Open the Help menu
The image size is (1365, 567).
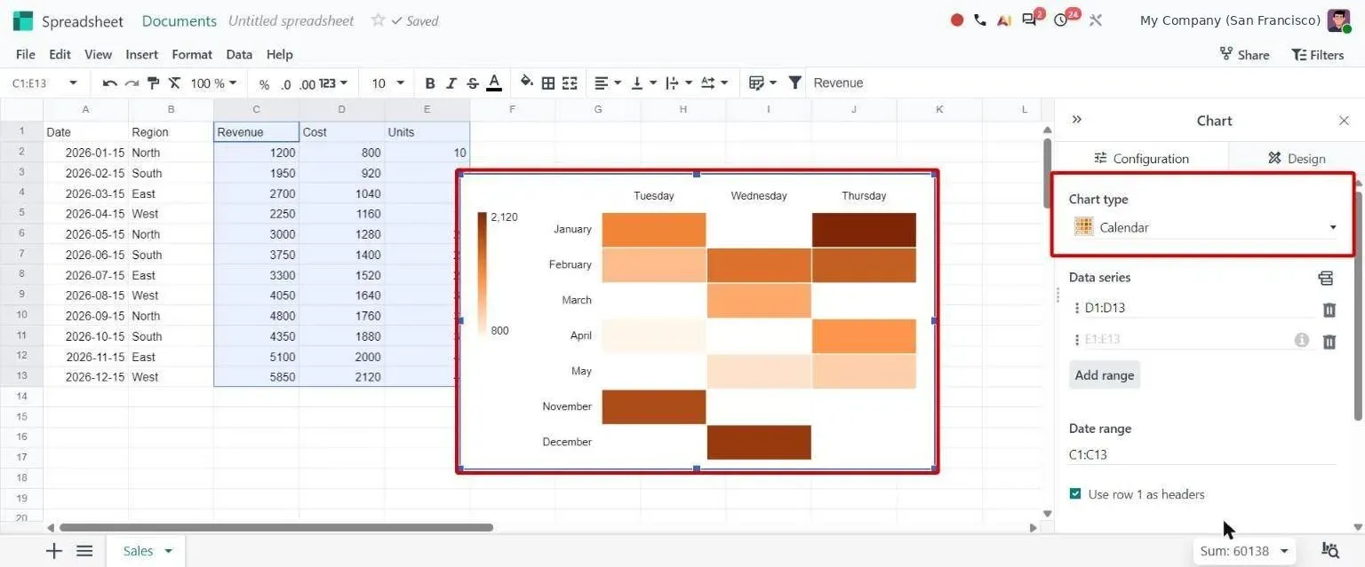click(279, 54)
